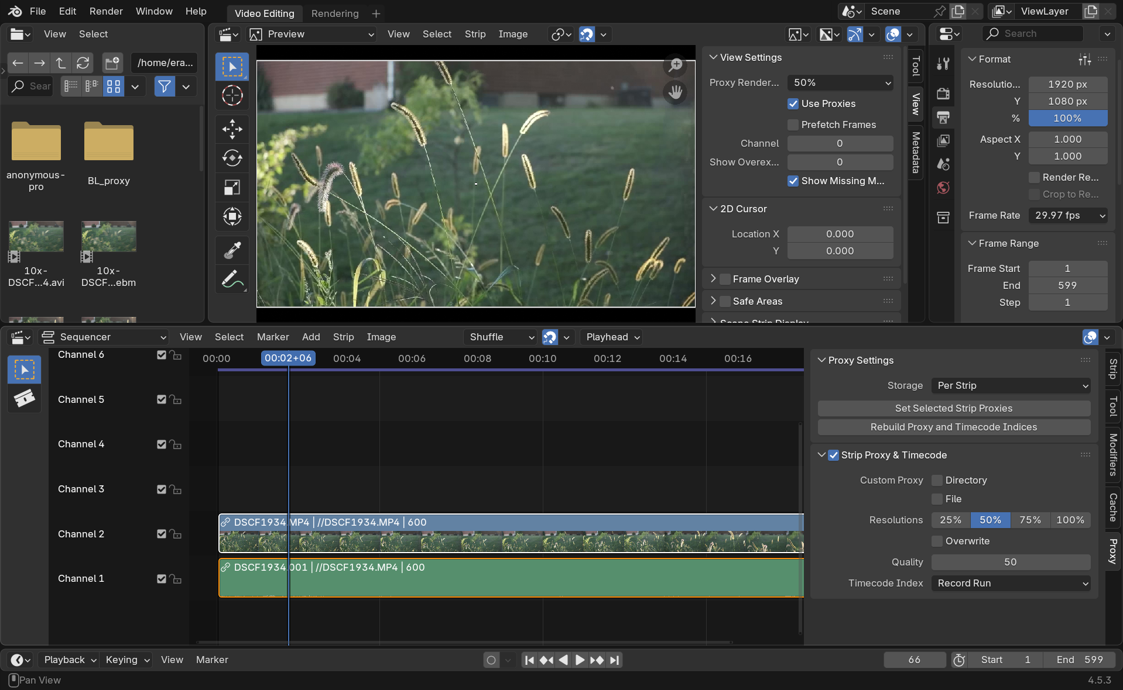Open the World properties tab (red globe)
Image resolution: width=1123 pixels, height=690 pixels.
943,187
